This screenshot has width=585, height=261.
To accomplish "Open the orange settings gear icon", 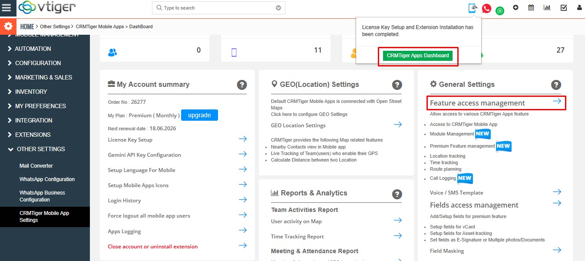I will (x=8, y=26).
